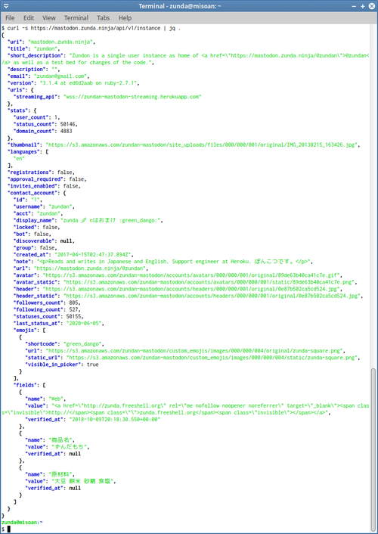Click the "languages" key line
Viewport: 378px width, 534px height.
(28, 152)
